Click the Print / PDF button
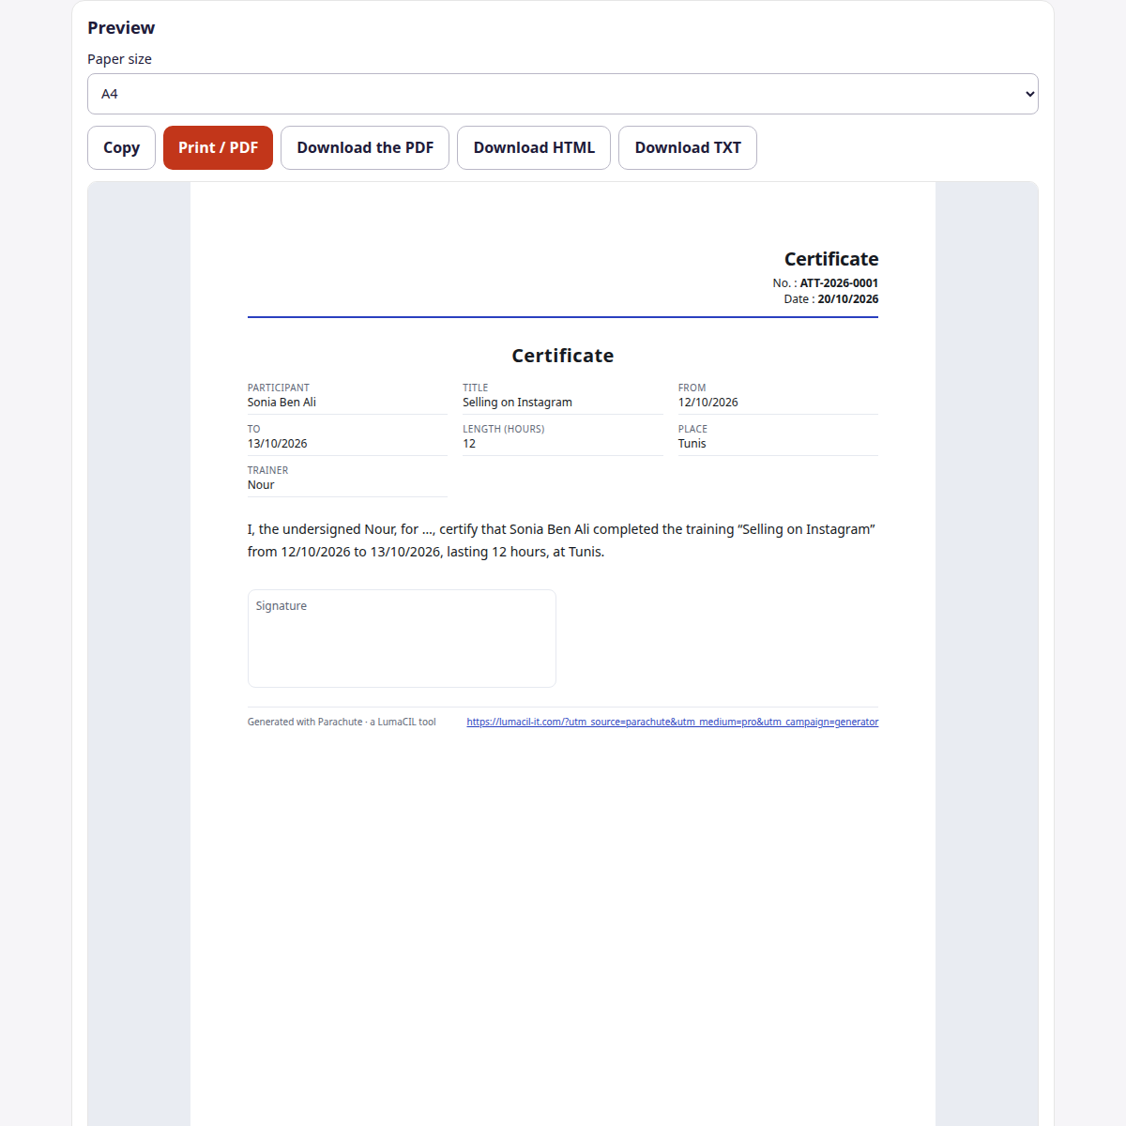This screenshot has height=1126, width=1126. tap(218, 147)
